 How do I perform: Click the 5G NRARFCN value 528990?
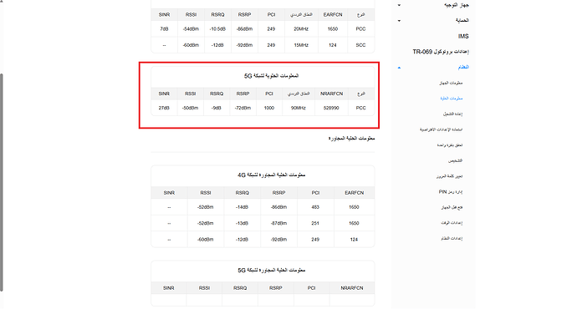click(x=331, y=108)
